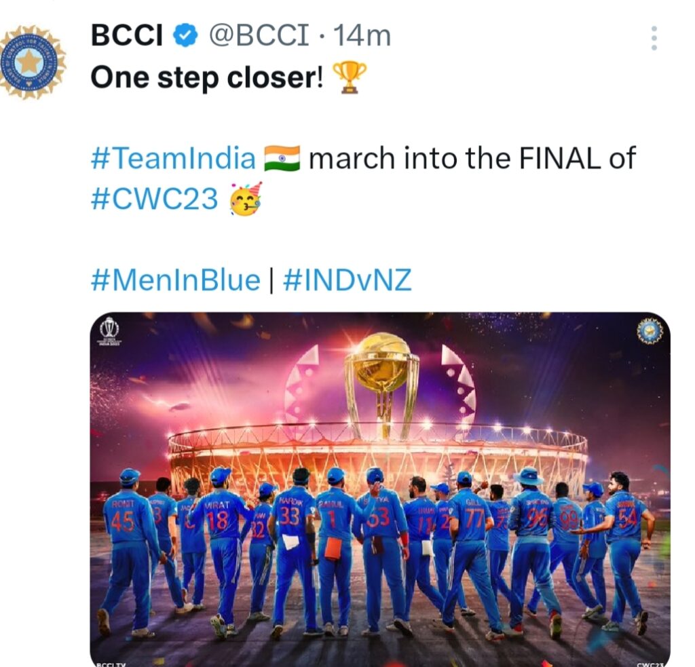Open the #CWC23 hashtag in tweet text
This screenshot has height=667, width=695.
coord(155,199)
